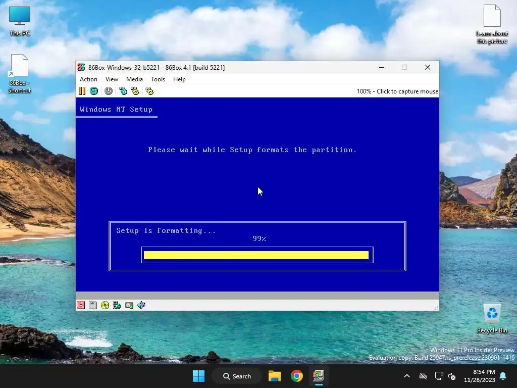
Task: Open the Action menu in 86Box
Action: pos(88,79)
